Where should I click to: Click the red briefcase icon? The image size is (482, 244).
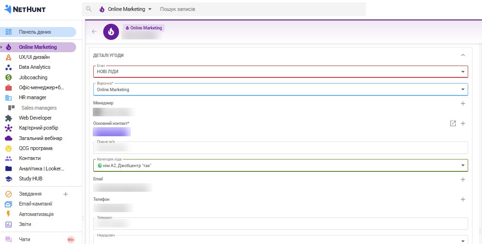tap(9, 88)
